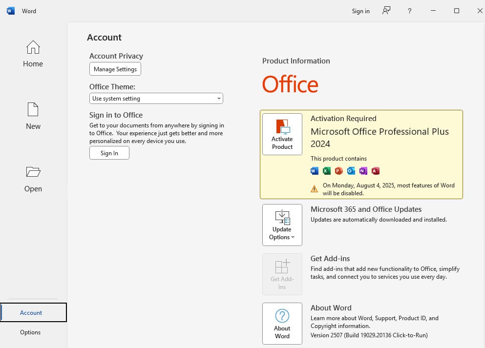The width and height of the screenshot is (485, 348).
Task: Click the Version 2507 build text
Action: click(369, 335)
